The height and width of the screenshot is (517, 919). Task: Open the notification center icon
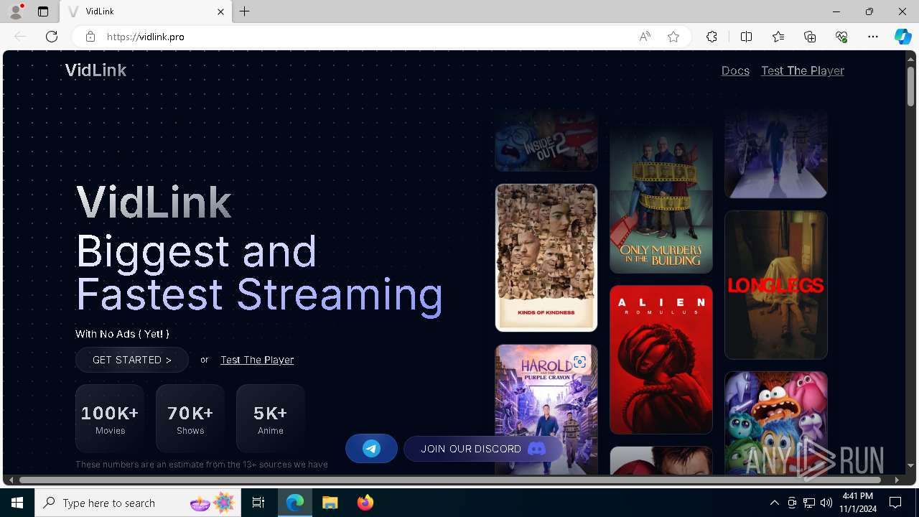(x=895, y=503)
